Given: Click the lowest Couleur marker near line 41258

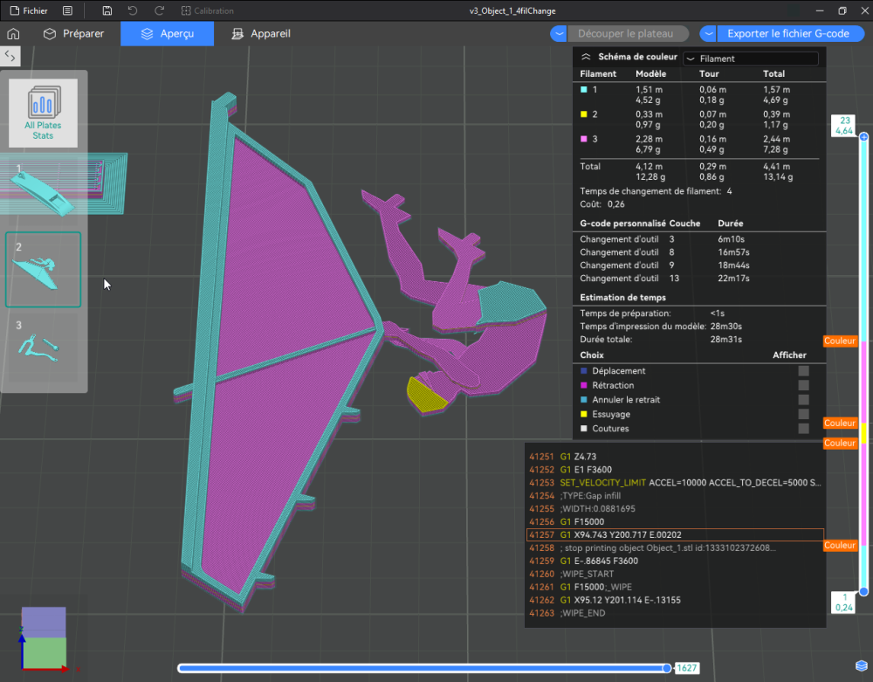Looking at the screenshot, I should pyautogui.click(x=840, y=546).
